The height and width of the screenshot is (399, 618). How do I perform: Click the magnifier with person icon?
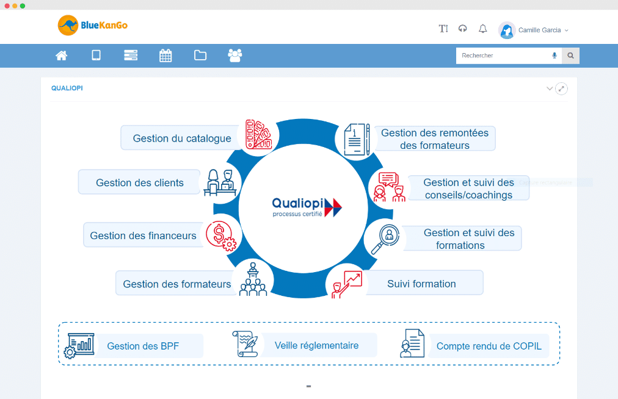pos(385,239)
